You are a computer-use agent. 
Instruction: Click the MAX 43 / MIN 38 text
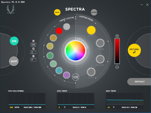129,107
